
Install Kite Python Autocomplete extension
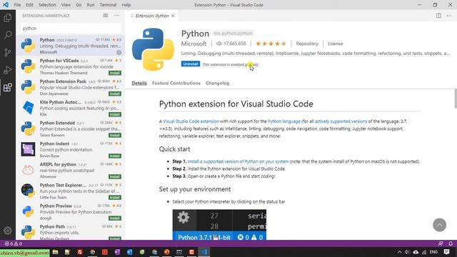(x=115, y=114)
